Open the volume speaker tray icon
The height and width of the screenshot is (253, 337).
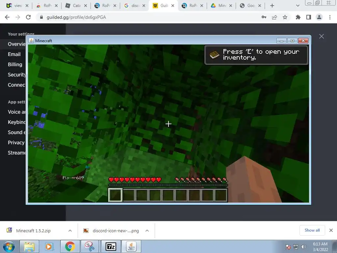(x=304, y=247)
